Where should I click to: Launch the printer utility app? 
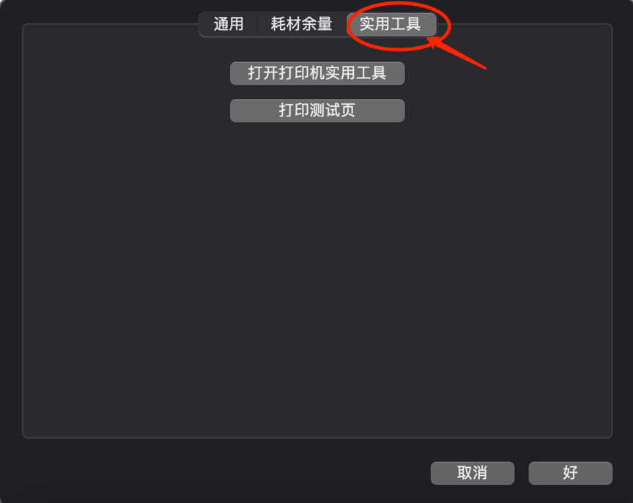point(317,73)
